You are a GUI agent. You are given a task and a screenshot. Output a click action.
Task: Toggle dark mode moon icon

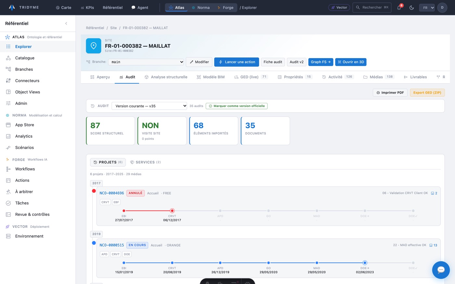[x=411, y=7]
